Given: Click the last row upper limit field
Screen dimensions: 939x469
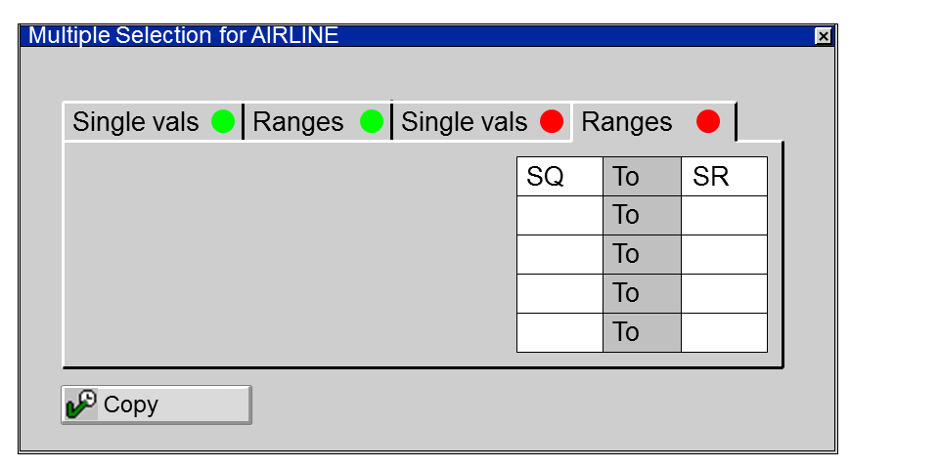Looking at the screenshot, I should click(724, 333).
